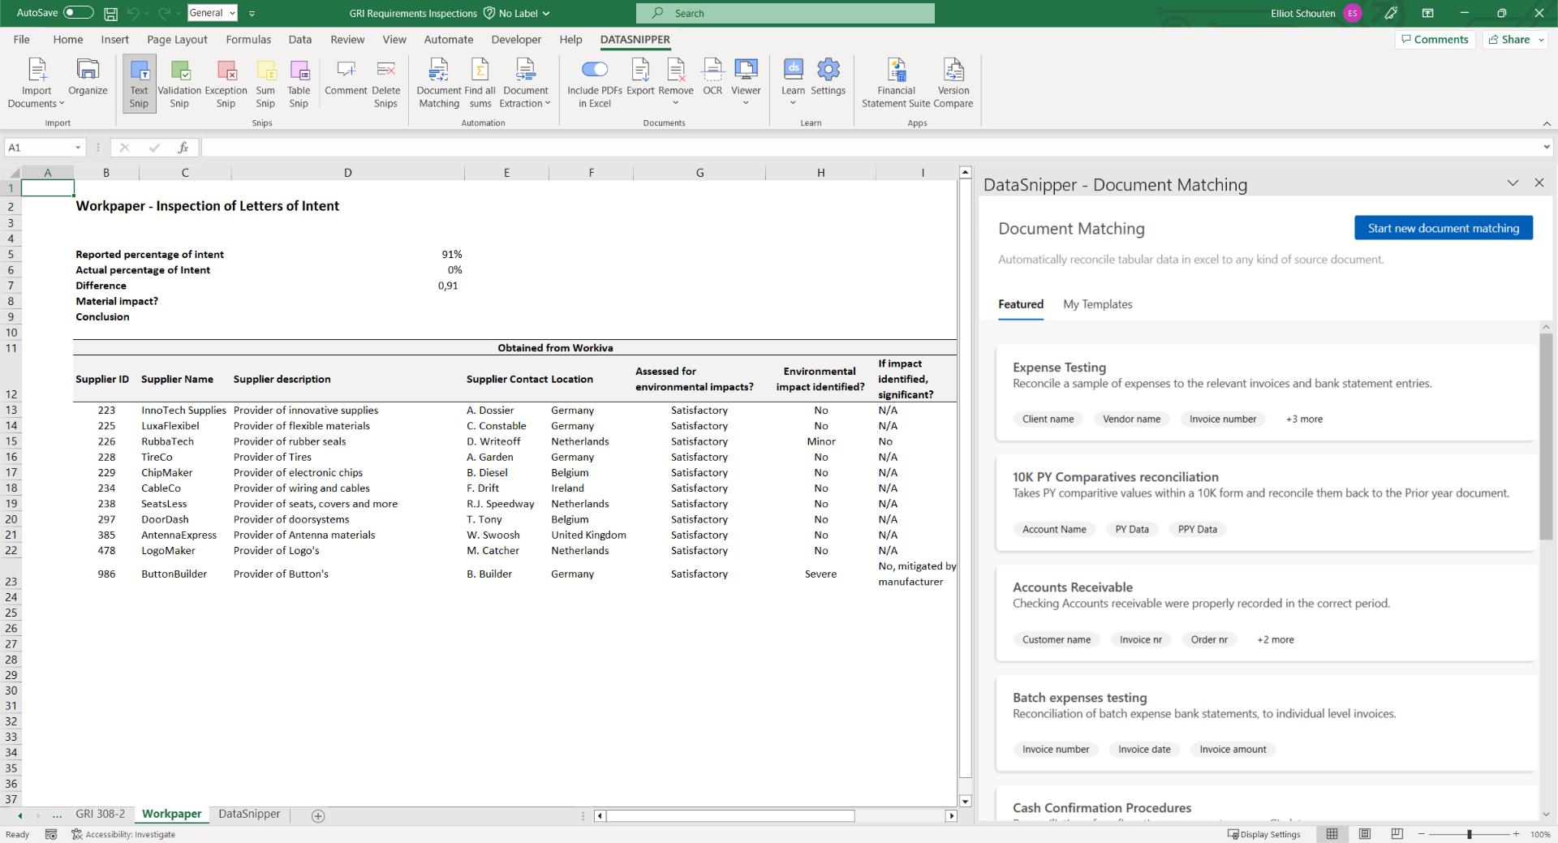The height and width of the screenshot is (843, 1558).
Task: Select the Exception Snip tool
Action: [x=226, y=83]
